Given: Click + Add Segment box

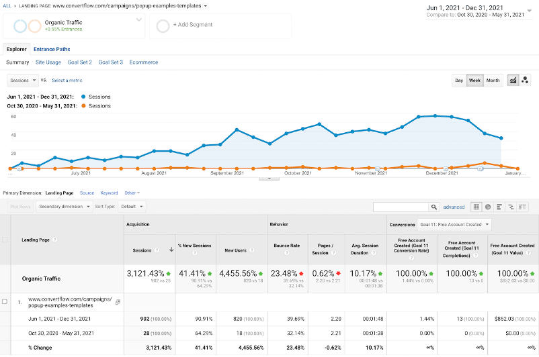Looking at the screenshot, I should [x=220, y=26].
